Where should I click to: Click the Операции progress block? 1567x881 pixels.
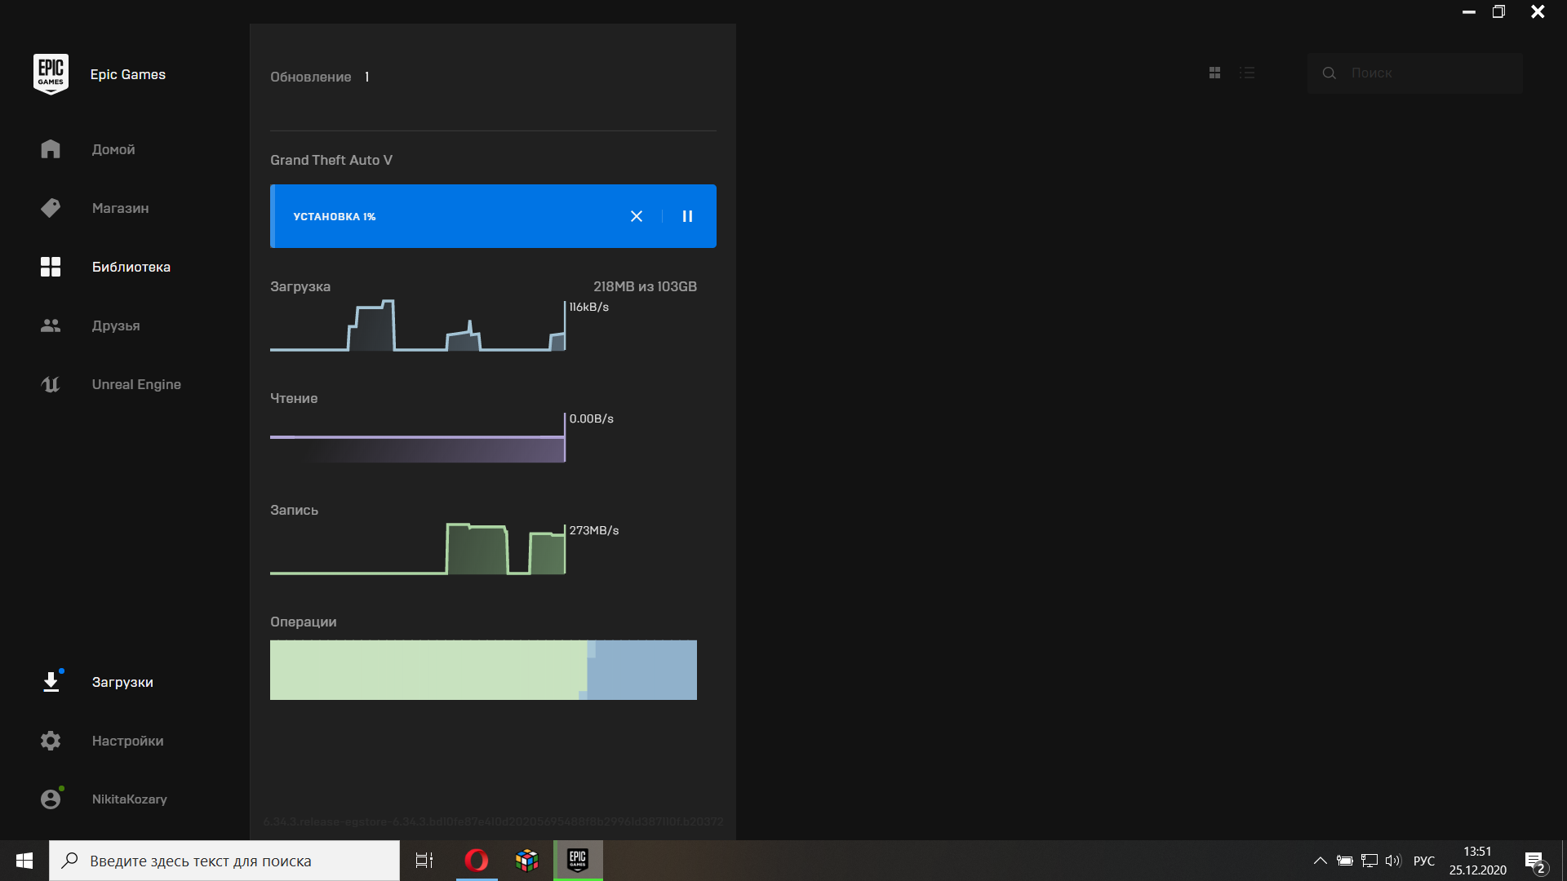[x=483, y=670]
